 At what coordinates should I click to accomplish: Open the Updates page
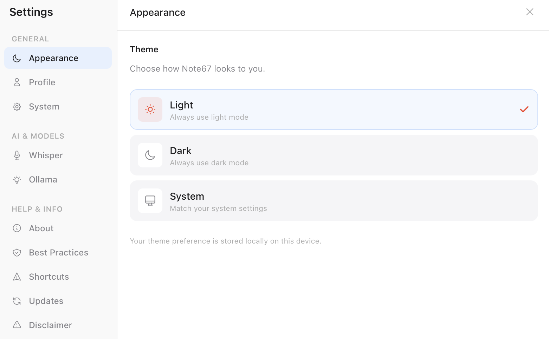[46, 301]
